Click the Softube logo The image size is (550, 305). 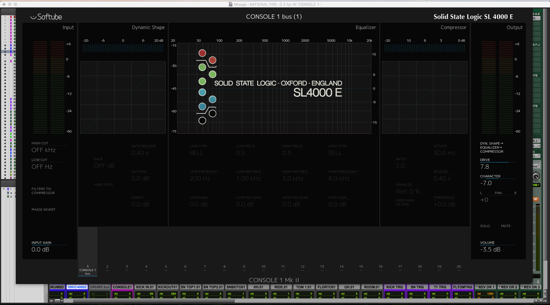pos(46,17)
